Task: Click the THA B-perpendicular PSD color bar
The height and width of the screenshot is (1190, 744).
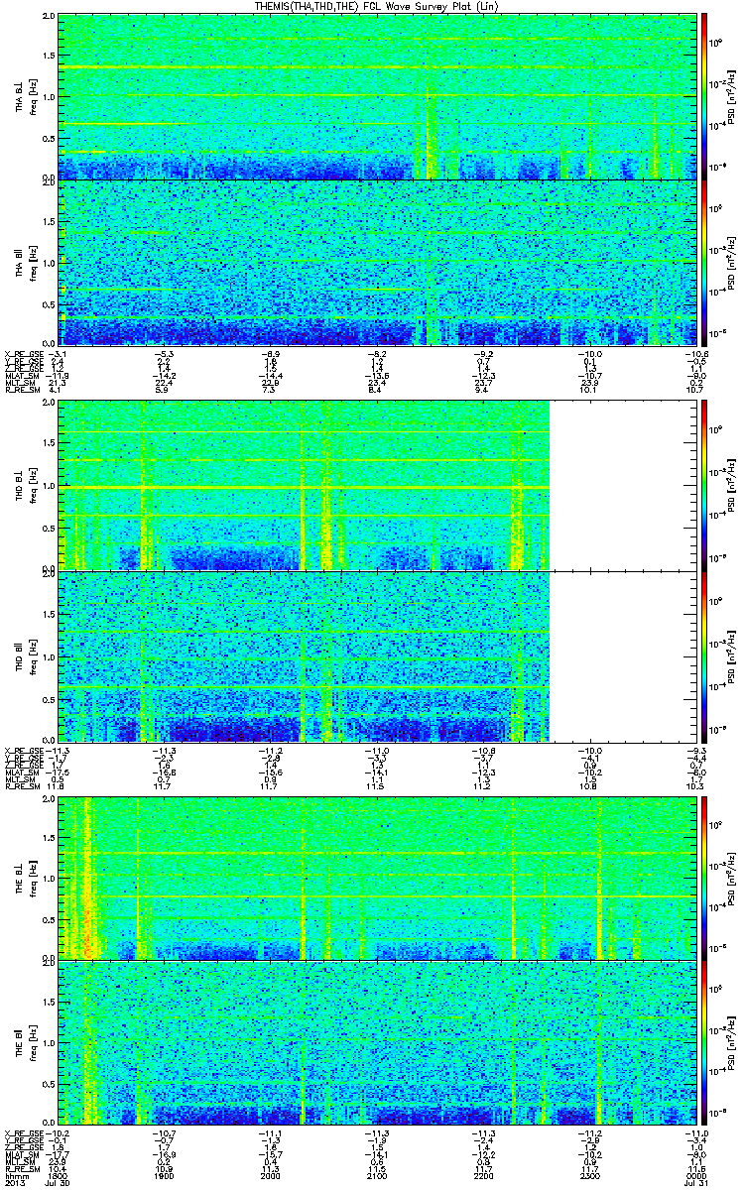Action: click(x=705, y=96)
